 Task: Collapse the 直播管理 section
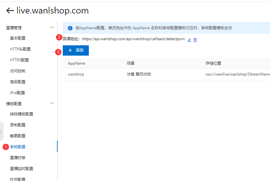coord(52,28)
